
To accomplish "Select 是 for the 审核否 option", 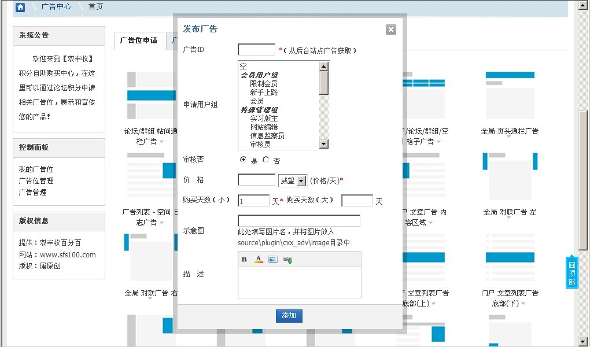I will (244, 160).
